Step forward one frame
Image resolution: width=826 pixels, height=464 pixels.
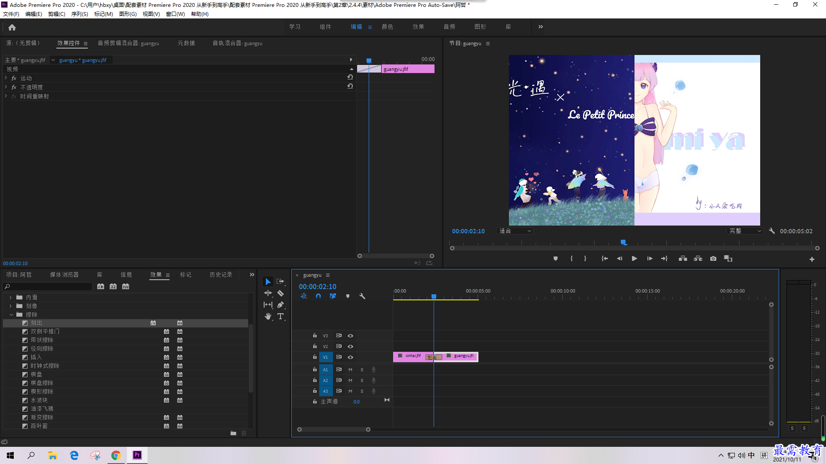click(650, 259)
